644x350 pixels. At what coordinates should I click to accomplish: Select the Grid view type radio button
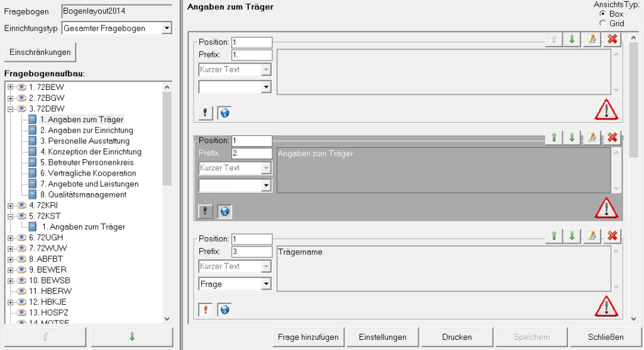point(603,23)
